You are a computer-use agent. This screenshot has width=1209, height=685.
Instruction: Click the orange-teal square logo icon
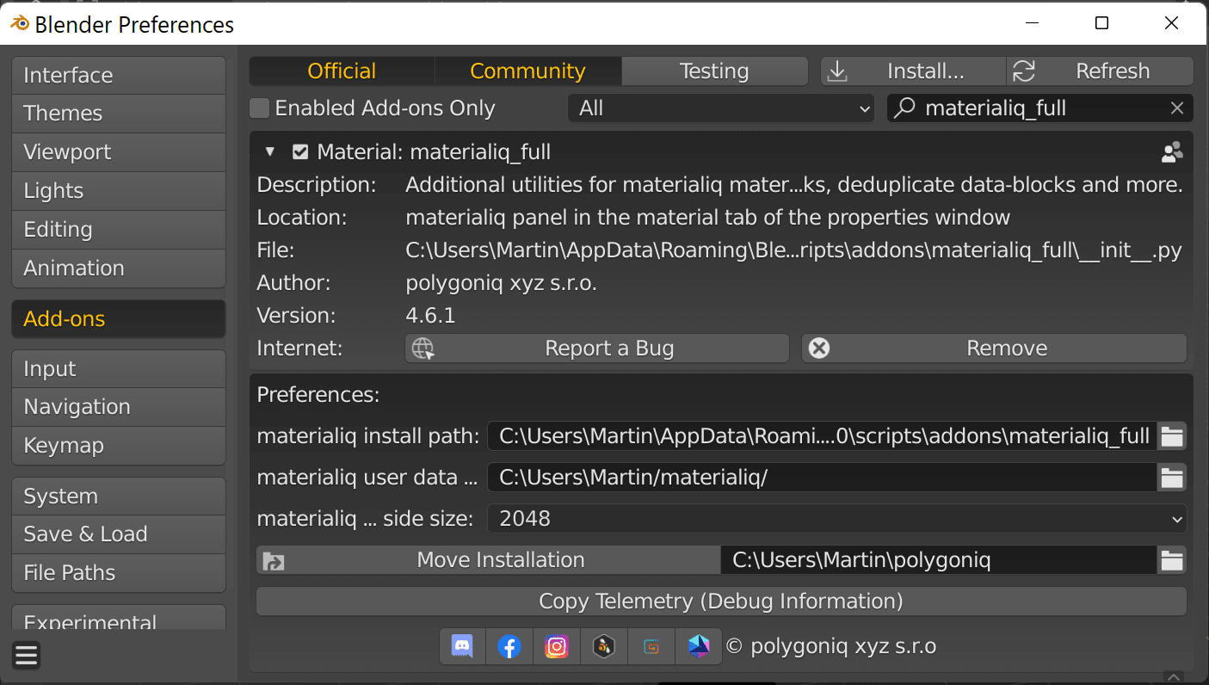click(651, 646)
